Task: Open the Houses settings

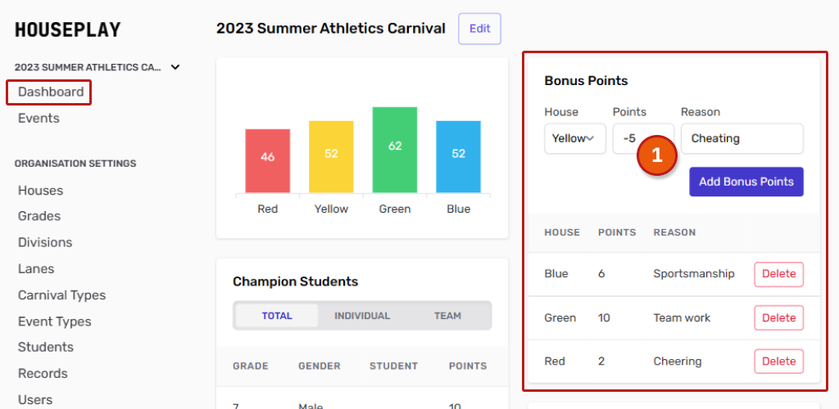Action: point(40,190)
